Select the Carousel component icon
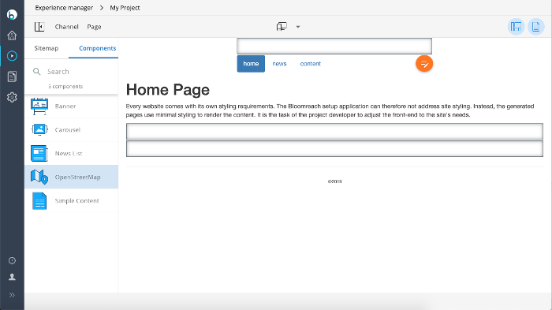This screenshot has width=552, height=310. click(39, 129)
